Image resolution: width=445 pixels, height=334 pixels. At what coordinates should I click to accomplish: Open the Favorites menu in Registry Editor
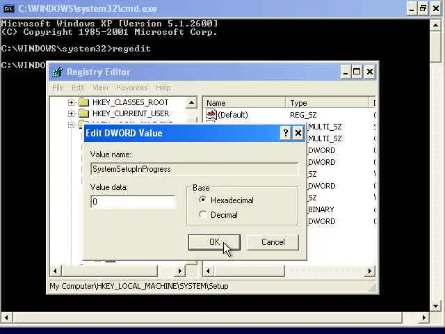132,88
